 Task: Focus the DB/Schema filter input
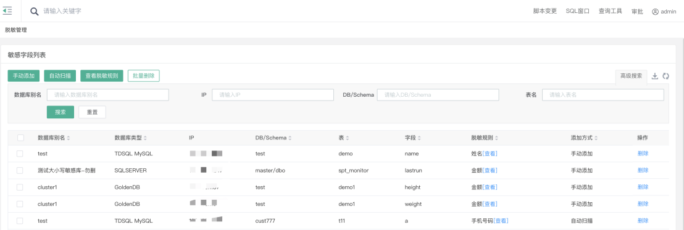click(438, 94)
